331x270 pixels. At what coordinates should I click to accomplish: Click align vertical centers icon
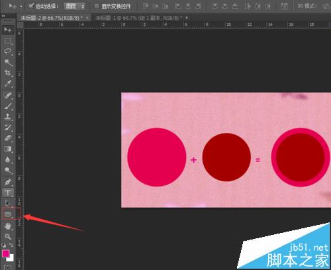[x=156, y=6]
